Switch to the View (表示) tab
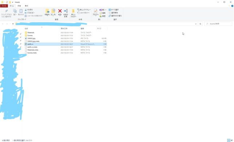Image resolution: width=234 pixels, height=142 pixels. [27, 6]
